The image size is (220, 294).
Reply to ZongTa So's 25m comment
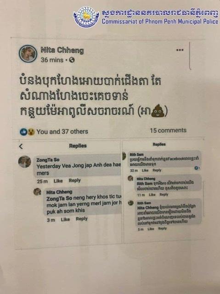point(74,181)
